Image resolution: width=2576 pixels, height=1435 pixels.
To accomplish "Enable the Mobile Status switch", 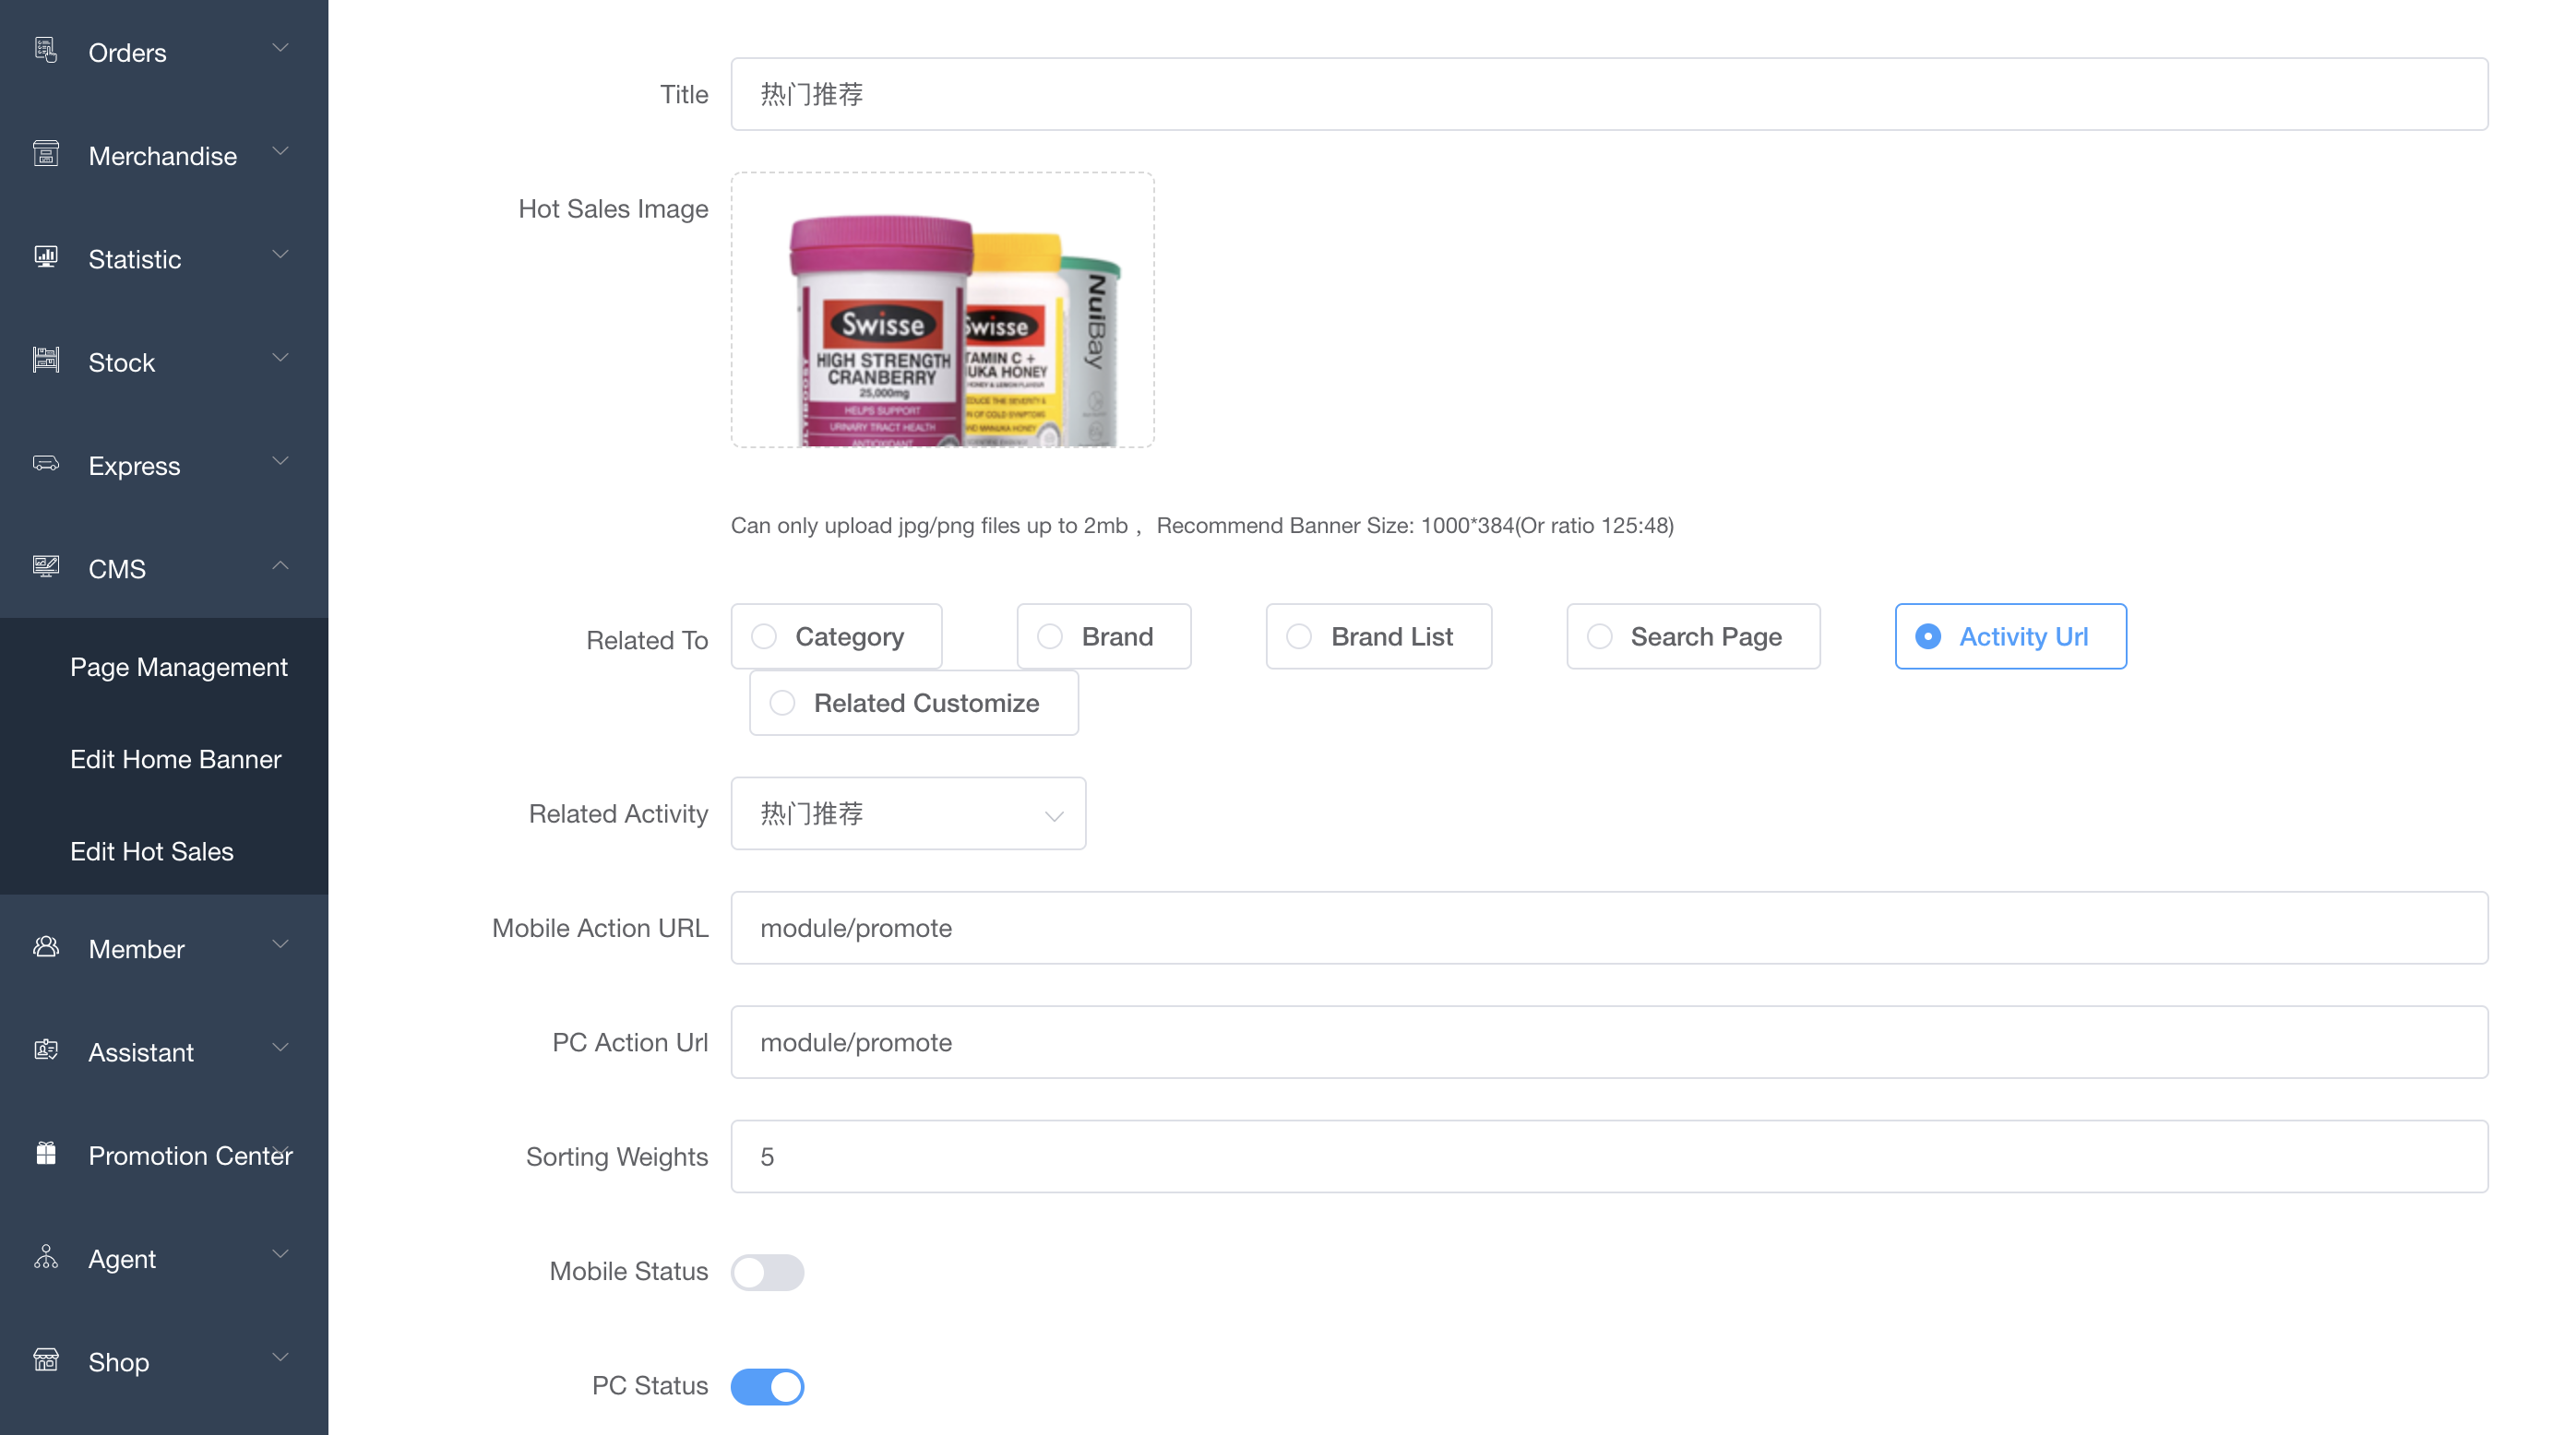I will coord(767,1272).
